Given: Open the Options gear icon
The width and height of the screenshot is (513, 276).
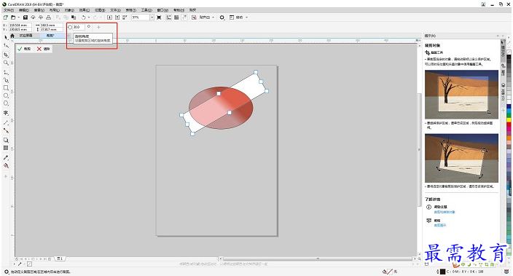Looking at the screenshot, I should [x=222, y=17].
